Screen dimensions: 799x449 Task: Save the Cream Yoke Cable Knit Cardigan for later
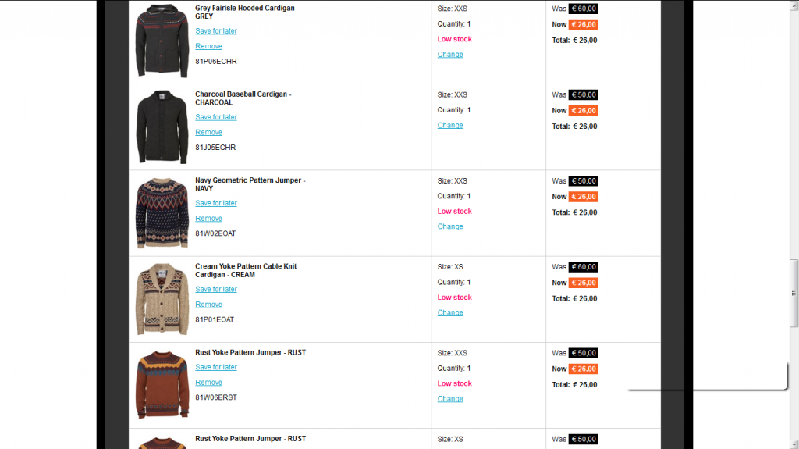point(216,289)
